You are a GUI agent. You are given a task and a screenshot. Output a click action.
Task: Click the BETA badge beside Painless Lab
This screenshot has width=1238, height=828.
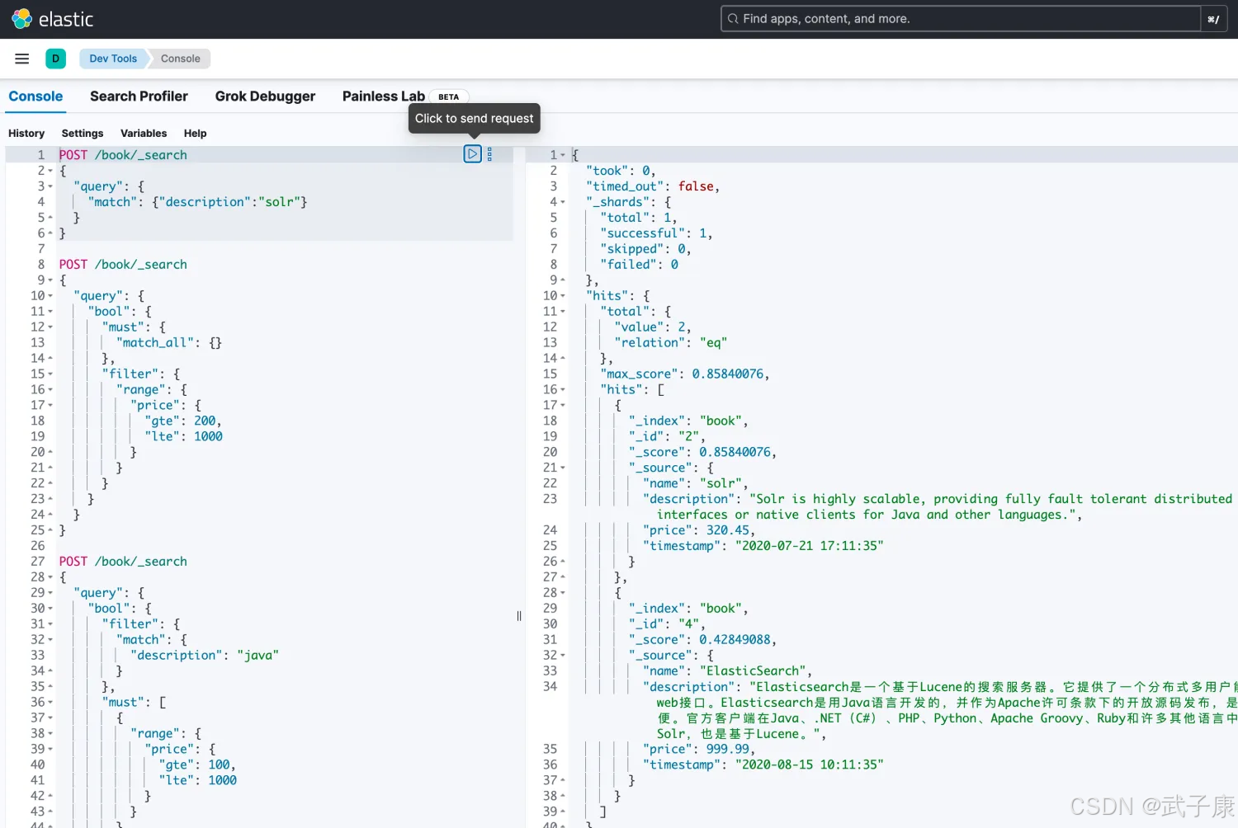point(448,96)
